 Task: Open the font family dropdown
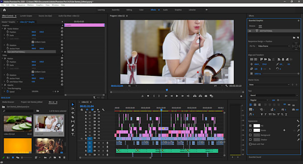point(274,95)
